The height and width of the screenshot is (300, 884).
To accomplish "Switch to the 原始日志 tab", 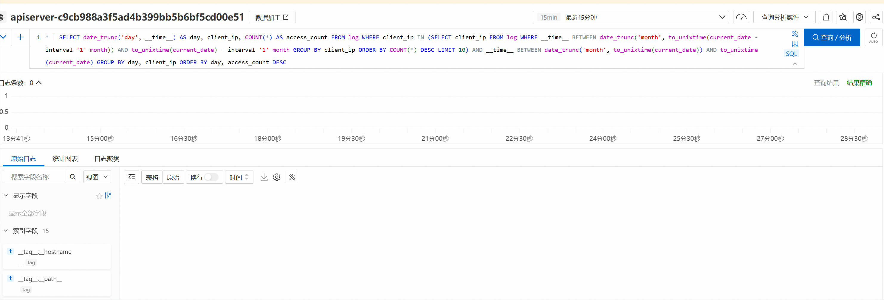I will coord(23,159).
